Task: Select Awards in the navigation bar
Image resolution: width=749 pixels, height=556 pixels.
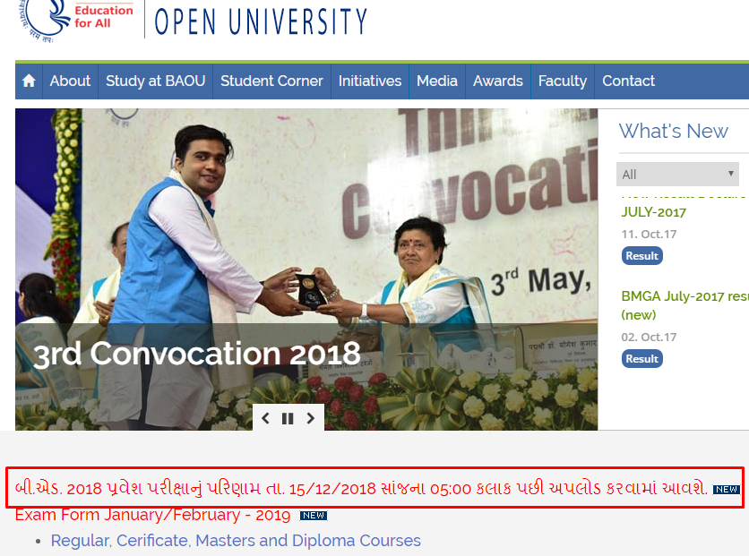Action: [498, 81]
